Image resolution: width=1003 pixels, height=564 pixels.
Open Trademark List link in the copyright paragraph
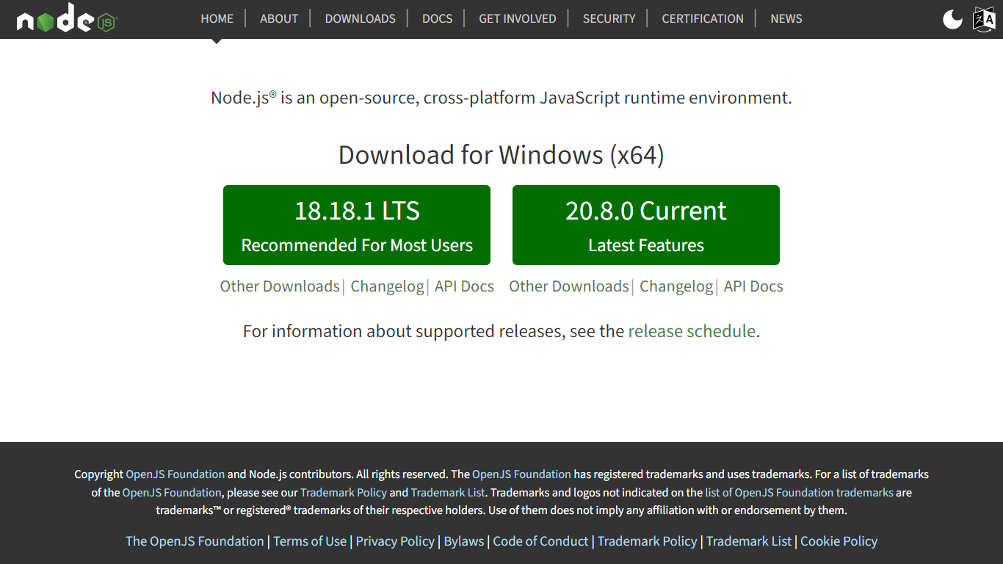click(x=448, y=493)
